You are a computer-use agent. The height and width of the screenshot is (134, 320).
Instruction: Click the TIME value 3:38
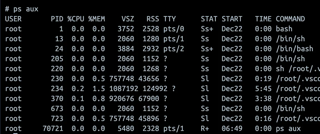[263, 99]
